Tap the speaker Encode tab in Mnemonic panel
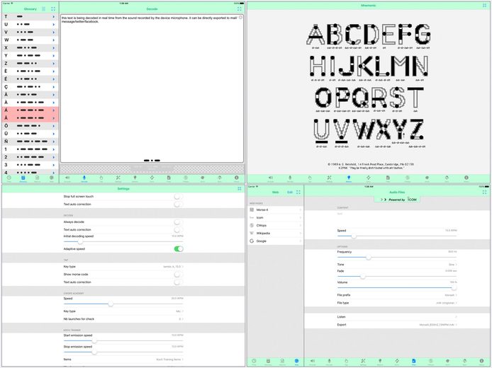Image resolution: width=492 pixels, height=368 pixels. (x=271, y=178)
